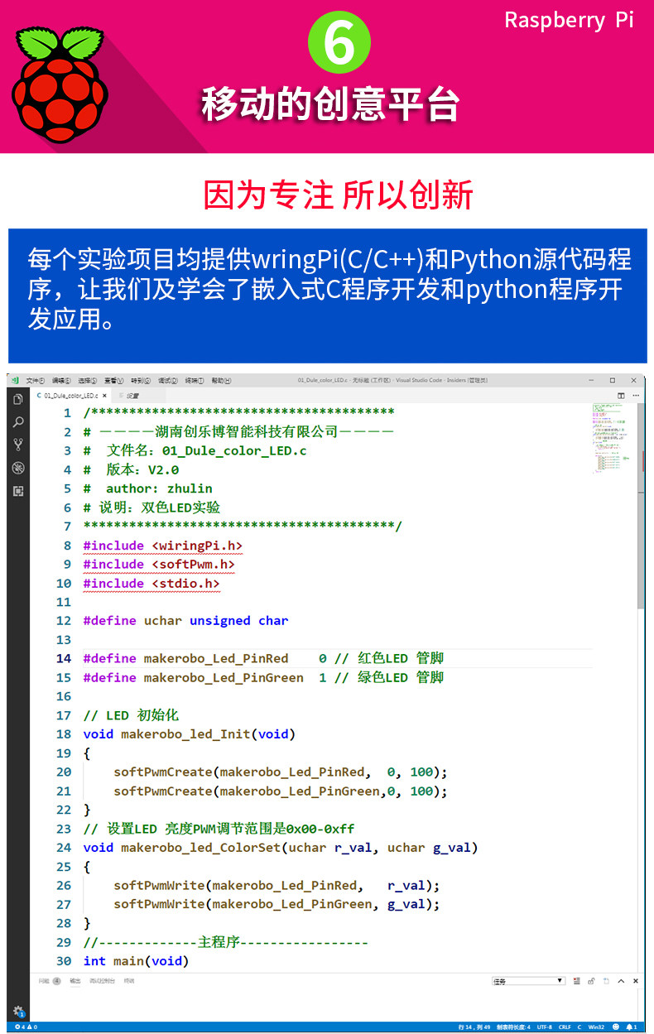Click CRLF line ending in status bar
The image size is (654, 1034).
[x=565, y=1027]
